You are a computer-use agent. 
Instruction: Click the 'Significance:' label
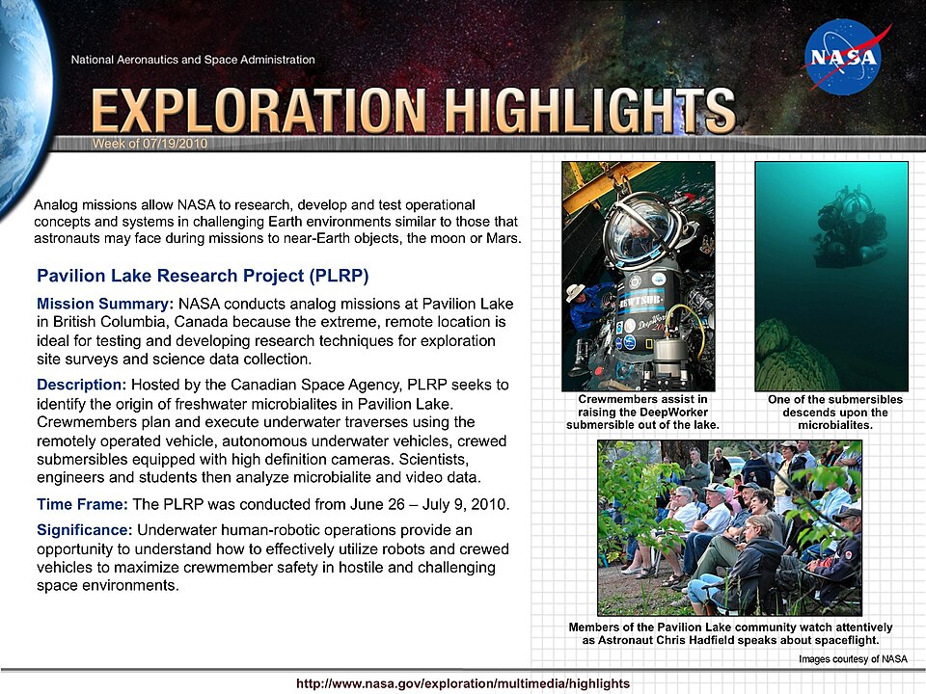(x=85, y=530)
